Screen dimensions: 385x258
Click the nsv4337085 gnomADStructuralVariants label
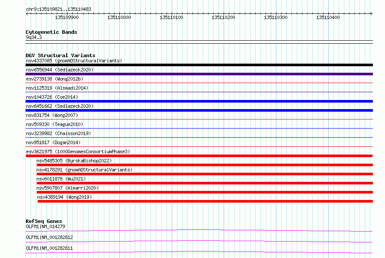74,61
